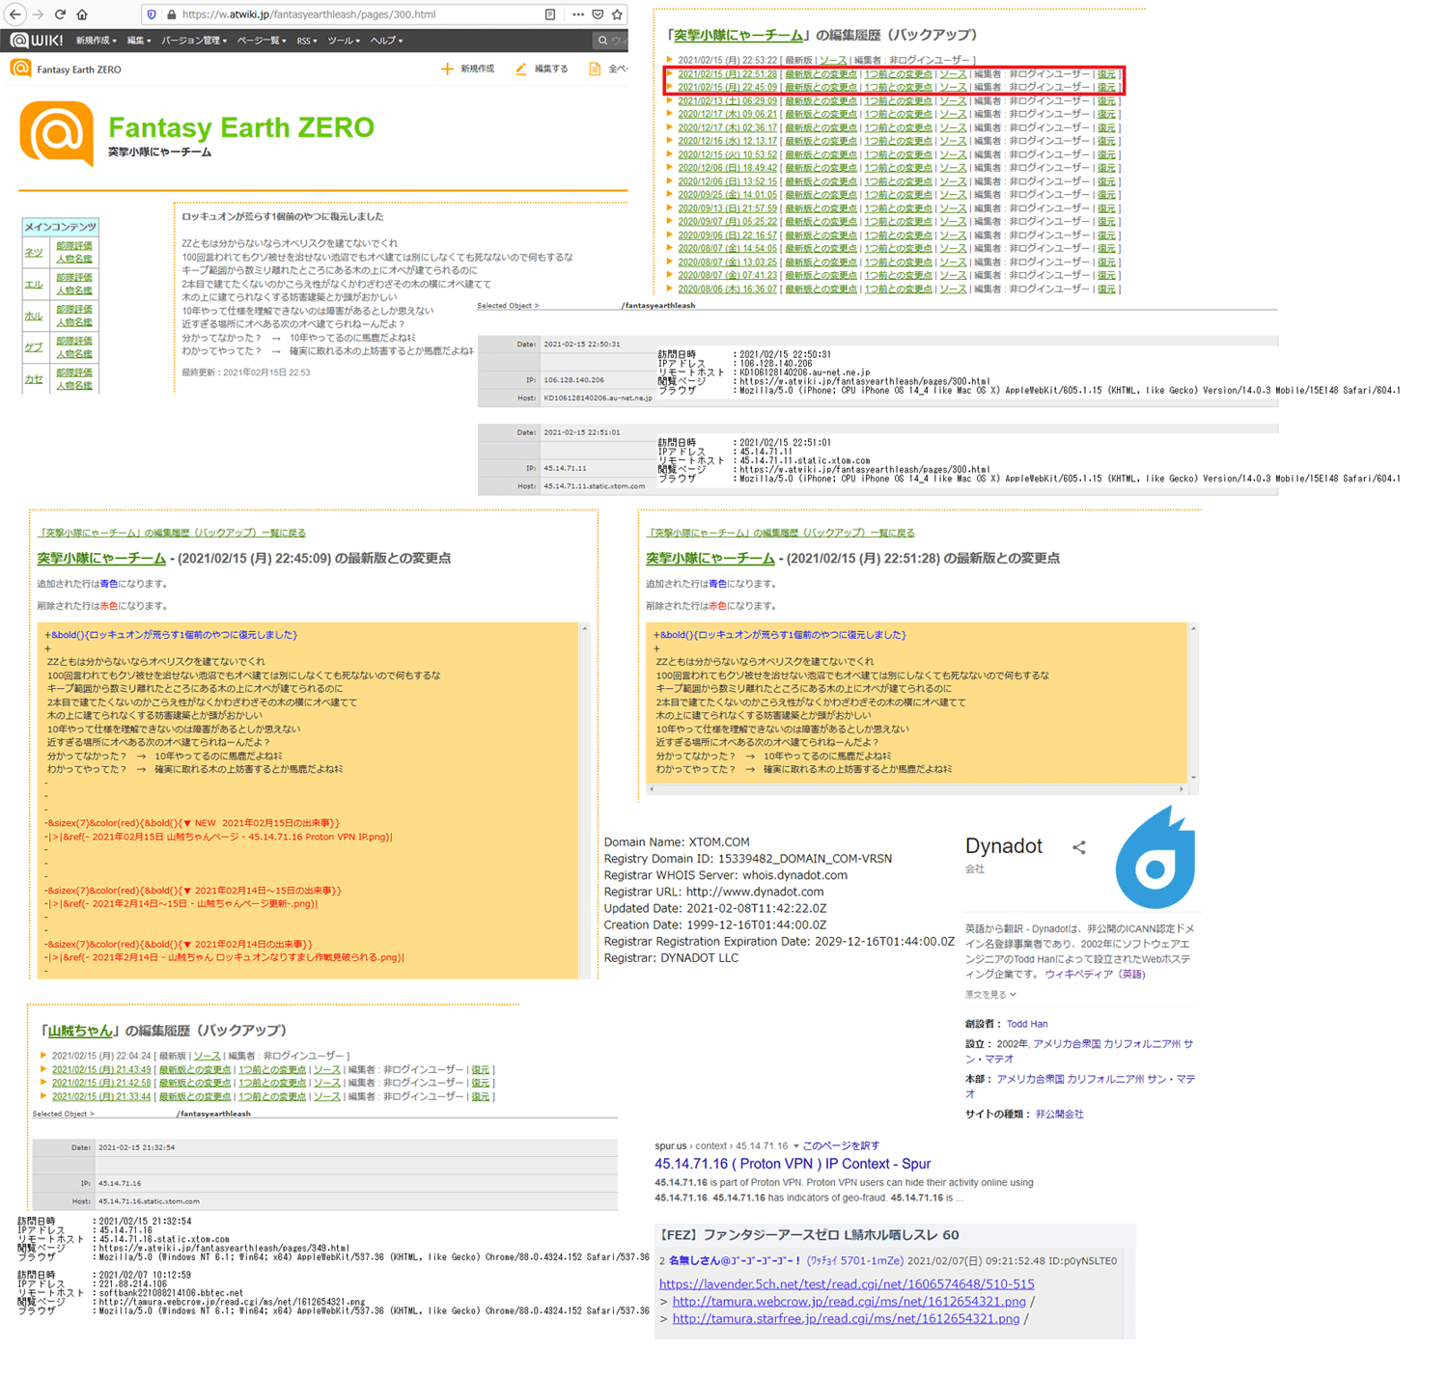Click the @WIKI logo in dark navbar
The image size is (1448, 1378).
(x=37, y=41)
